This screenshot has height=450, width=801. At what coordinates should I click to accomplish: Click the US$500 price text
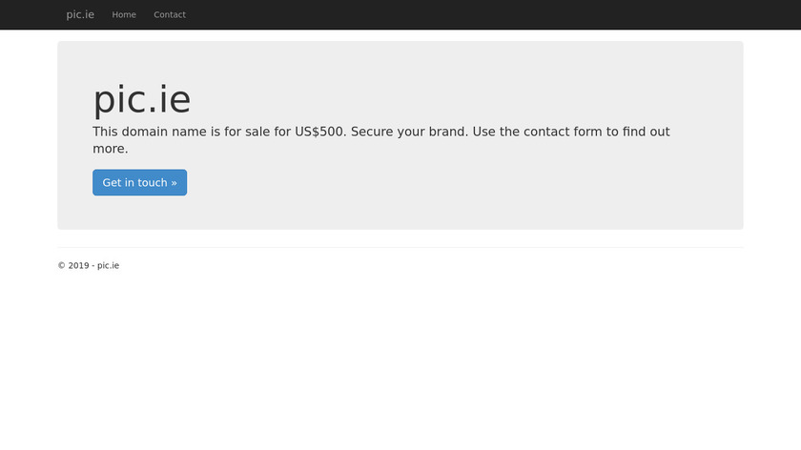tap(318, 132)
